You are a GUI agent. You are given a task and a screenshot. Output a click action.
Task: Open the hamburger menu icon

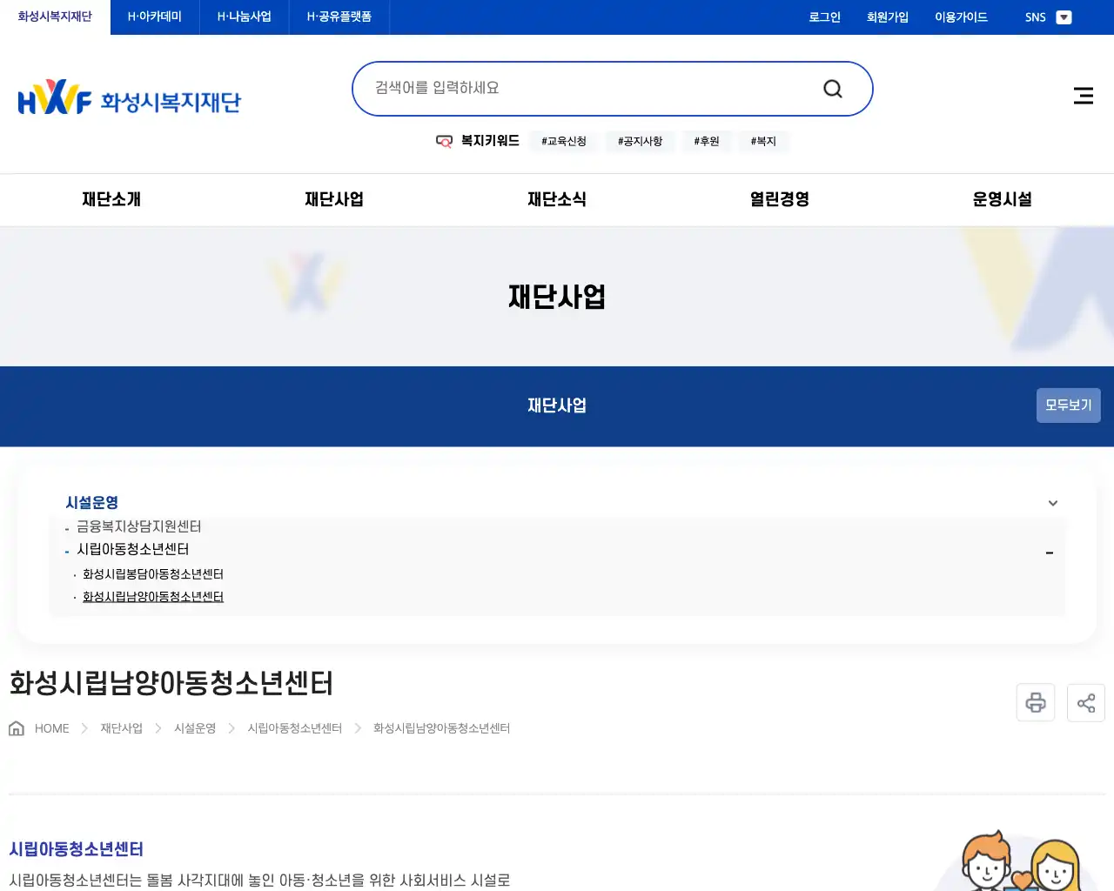[1083, 96]
